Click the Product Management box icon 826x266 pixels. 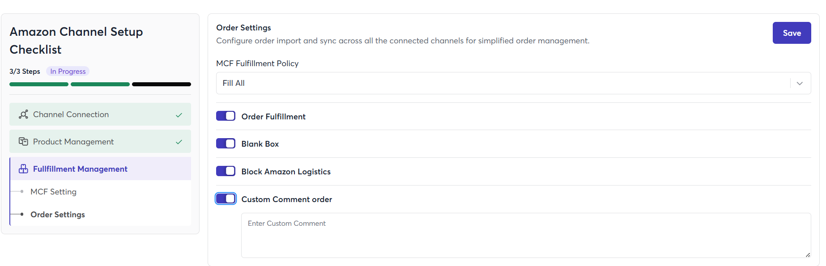(x=23, y=142)
